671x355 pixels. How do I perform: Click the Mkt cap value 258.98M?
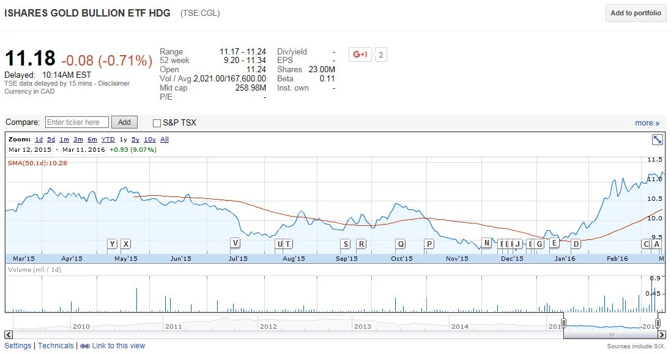point(251,88)
